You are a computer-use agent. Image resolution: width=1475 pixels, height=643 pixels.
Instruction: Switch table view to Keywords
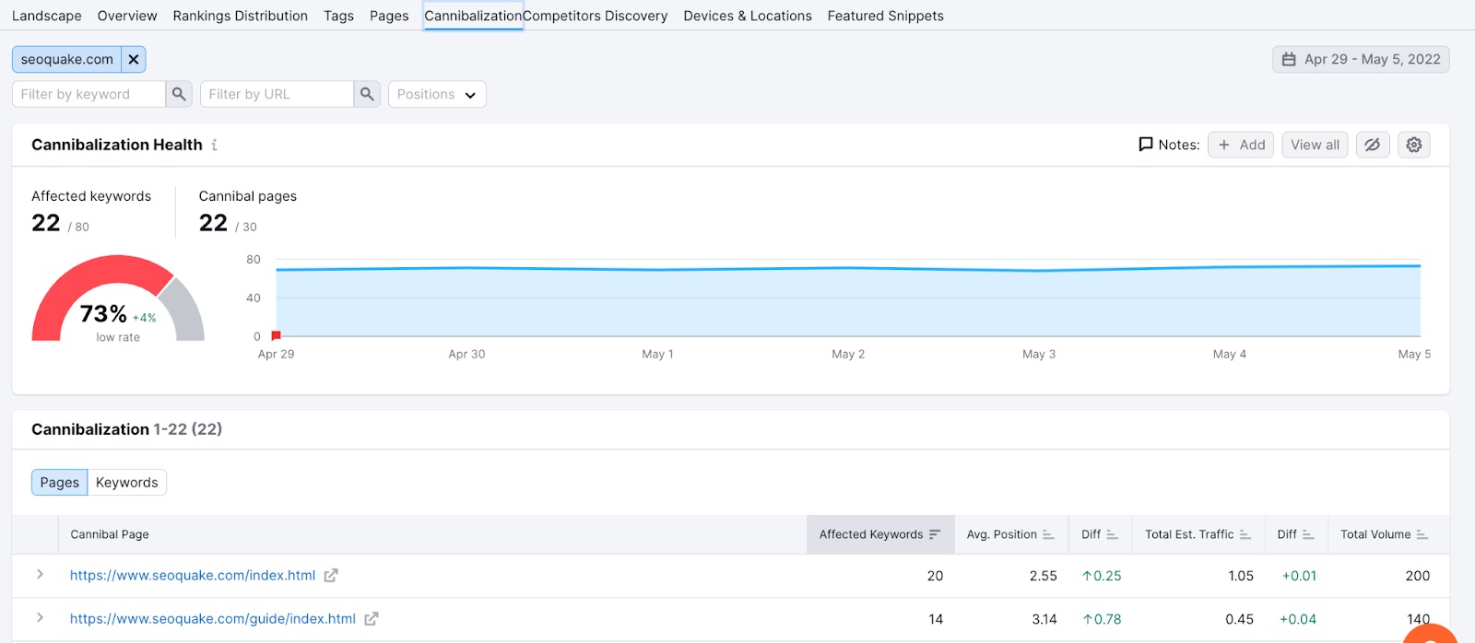pyautogui.click(x=127, y=483)
